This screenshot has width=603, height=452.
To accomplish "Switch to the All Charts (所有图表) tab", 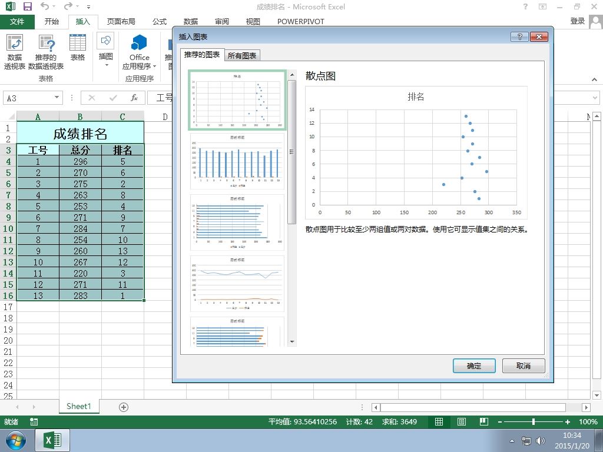I will (x=242, y=56).
